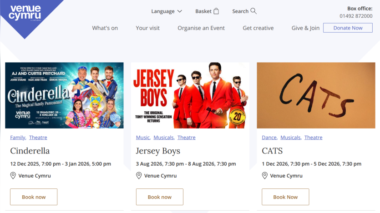Click the search magnifier icon
This screenshot has height=213, width=380.
tap(253, 11)
